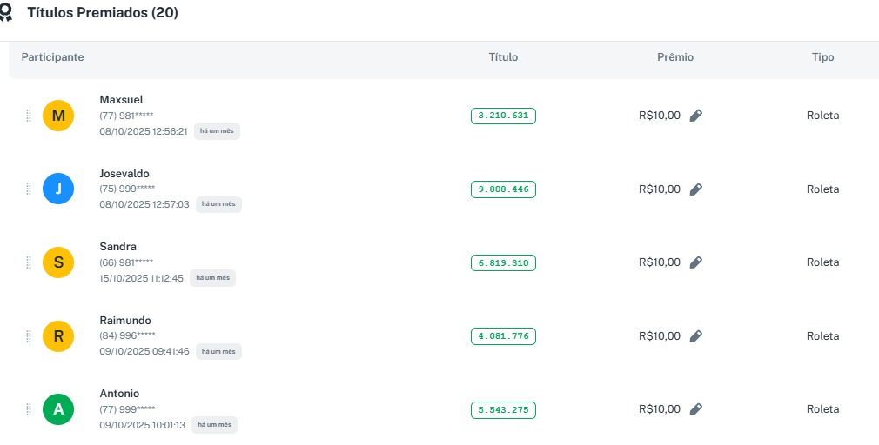Open participant name Raimundo
Image resolution: width=879 pixels, height=445 pixels.
pos(124,321)
